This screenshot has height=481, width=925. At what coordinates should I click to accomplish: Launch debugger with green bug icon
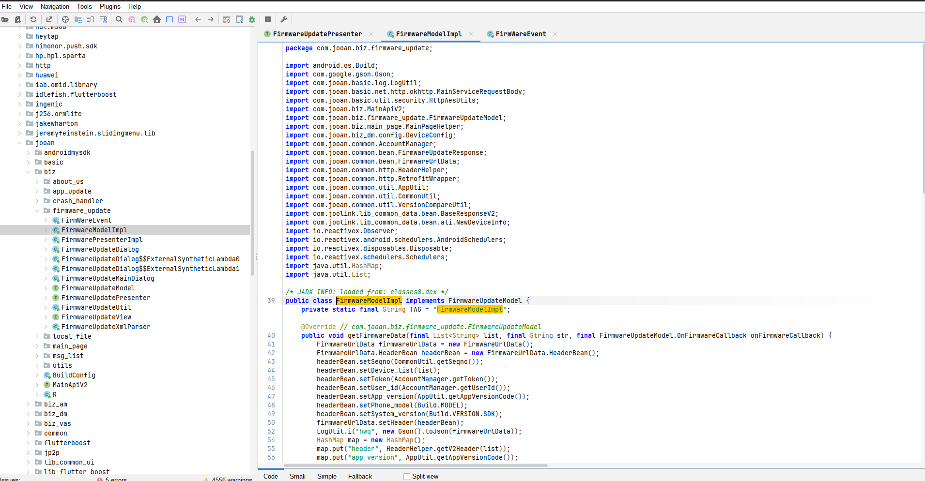tap(252, 20)
